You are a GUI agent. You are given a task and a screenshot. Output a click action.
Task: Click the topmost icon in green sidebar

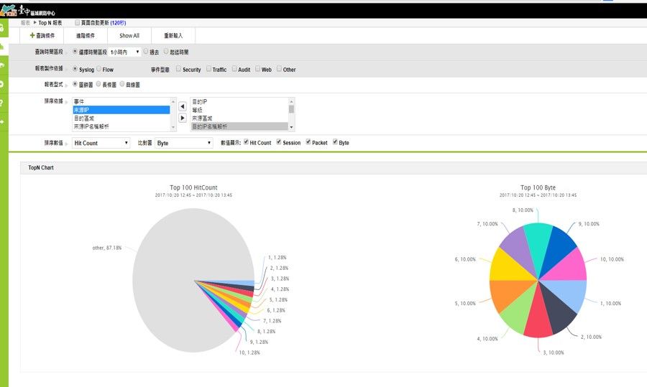coord(2,28)
